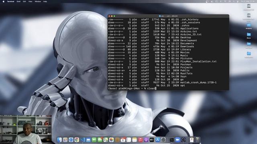Viewport: 257px width, 144px height.
Task: Open Reminders from the Dock
Action: pos(128,140)
